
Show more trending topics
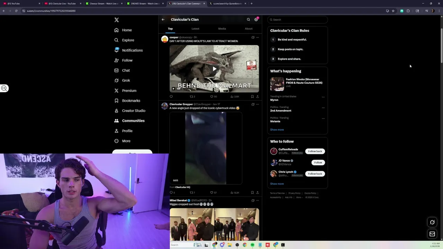277,130
